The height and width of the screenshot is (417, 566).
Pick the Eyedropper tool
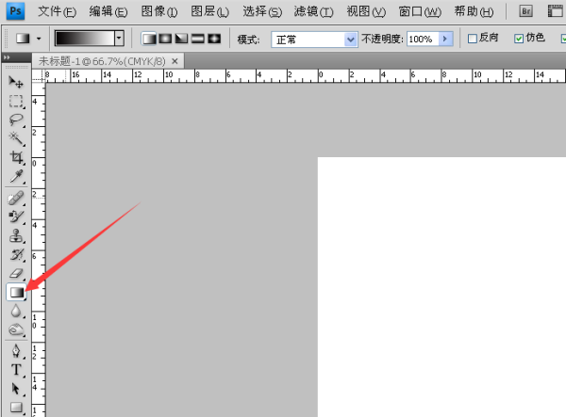click(x=16, y=176)
